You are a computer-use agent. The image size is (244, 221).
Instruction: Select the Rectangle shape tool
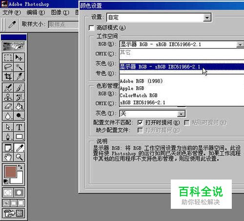pyautogui.click(x=19, y=137)
